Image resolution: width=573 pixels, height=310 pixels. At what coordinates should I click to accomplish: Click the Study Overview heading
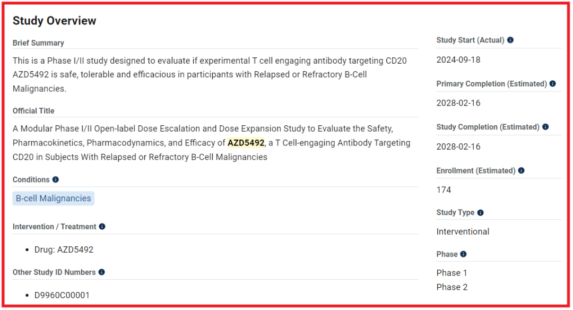[55, 21]
